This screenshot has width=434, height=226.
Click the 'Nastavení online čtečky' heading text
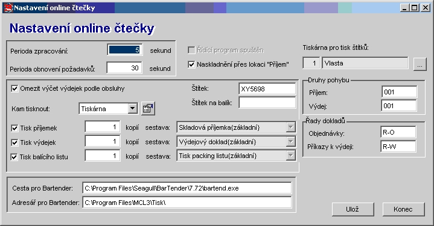[x=82, y=28]
